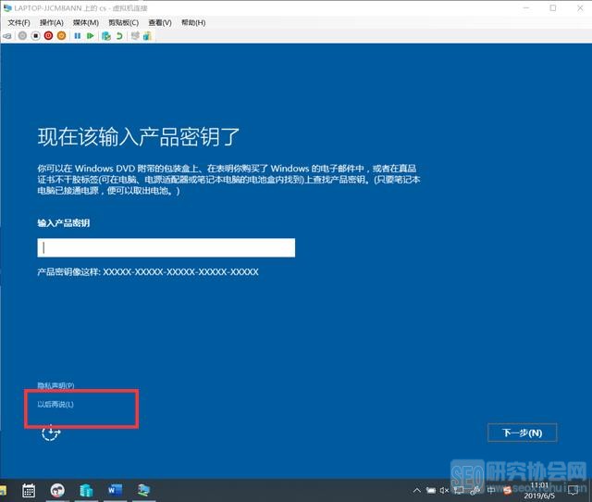Open the 操作(A) menu
Image resolution: width=592 pixels, height=502 pixels.
[52, 22]
